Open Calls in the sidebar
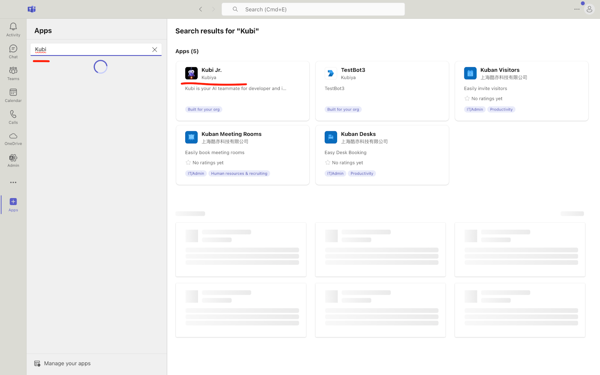The height and width of the screenshot is (375, 600). (x=13, y=117)
